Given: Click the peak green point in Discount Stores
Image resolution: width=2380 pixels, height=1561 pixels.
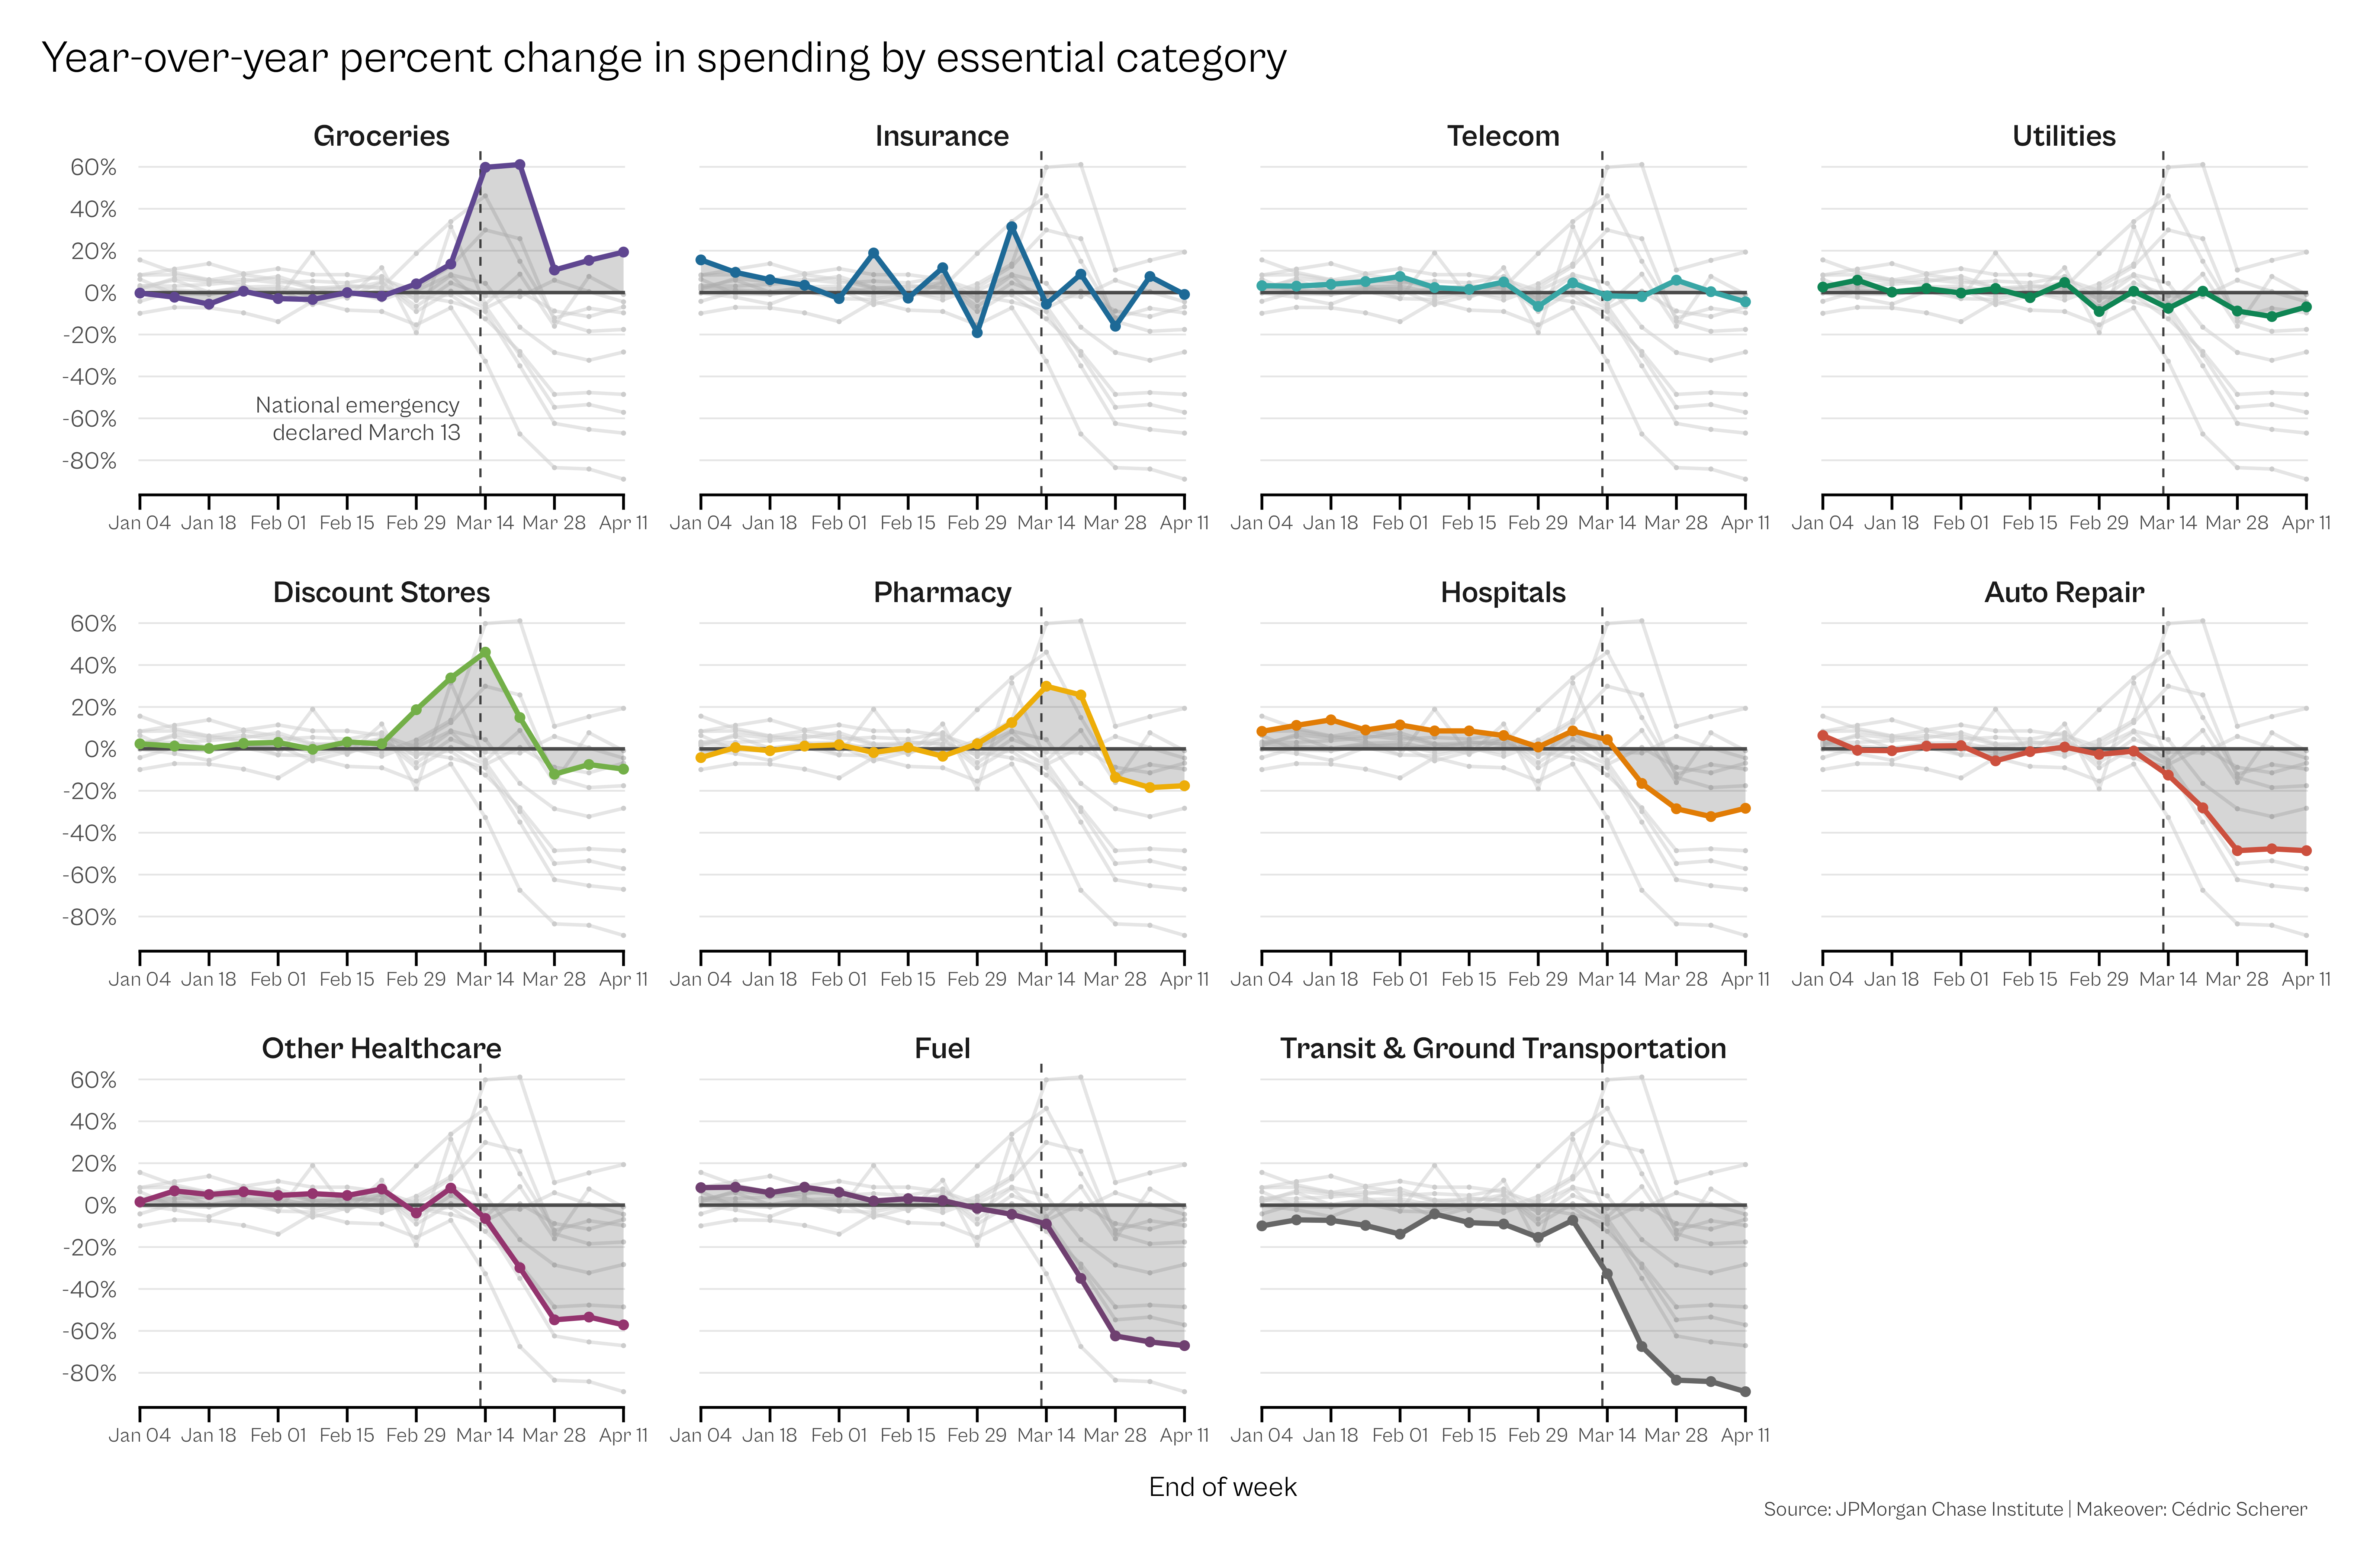Looking at the screenshot, I should coord(485,652).
